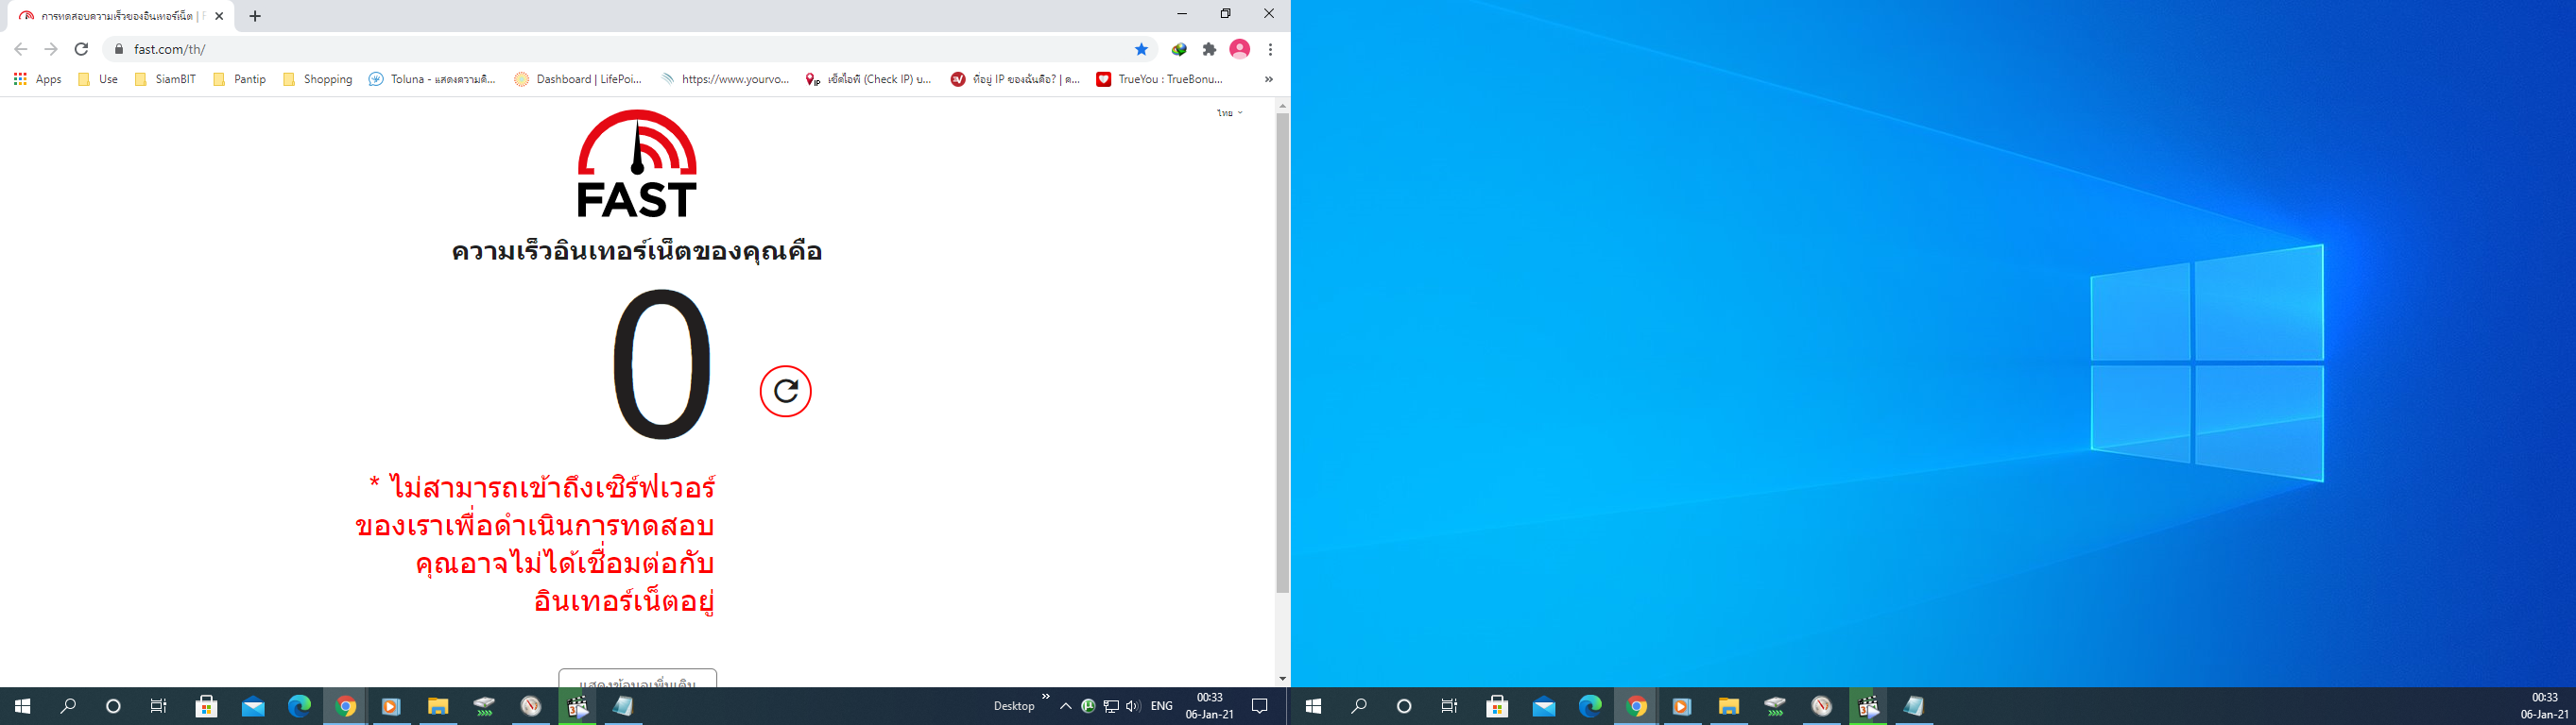Open File Explorer on right monitor taskbar
Screen dimensions: 2576x725
[x=1729, y=706]
